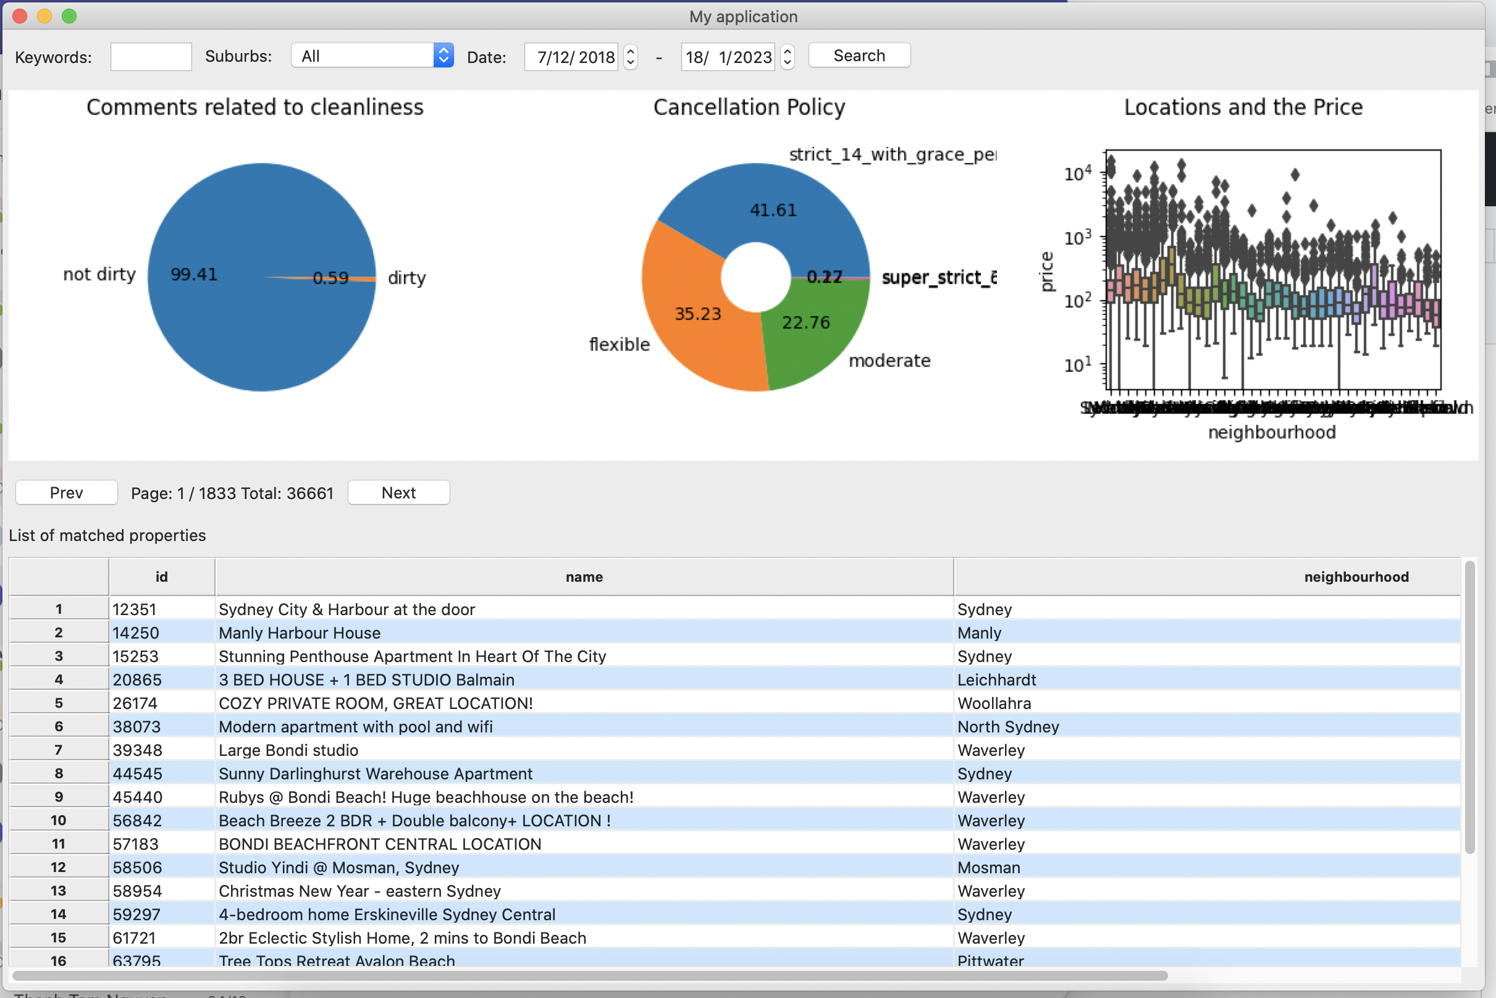
Task: Select 'COZY PRIVATE ROOM, GREAT LOCATION!' cell
Action: [584, 703]
